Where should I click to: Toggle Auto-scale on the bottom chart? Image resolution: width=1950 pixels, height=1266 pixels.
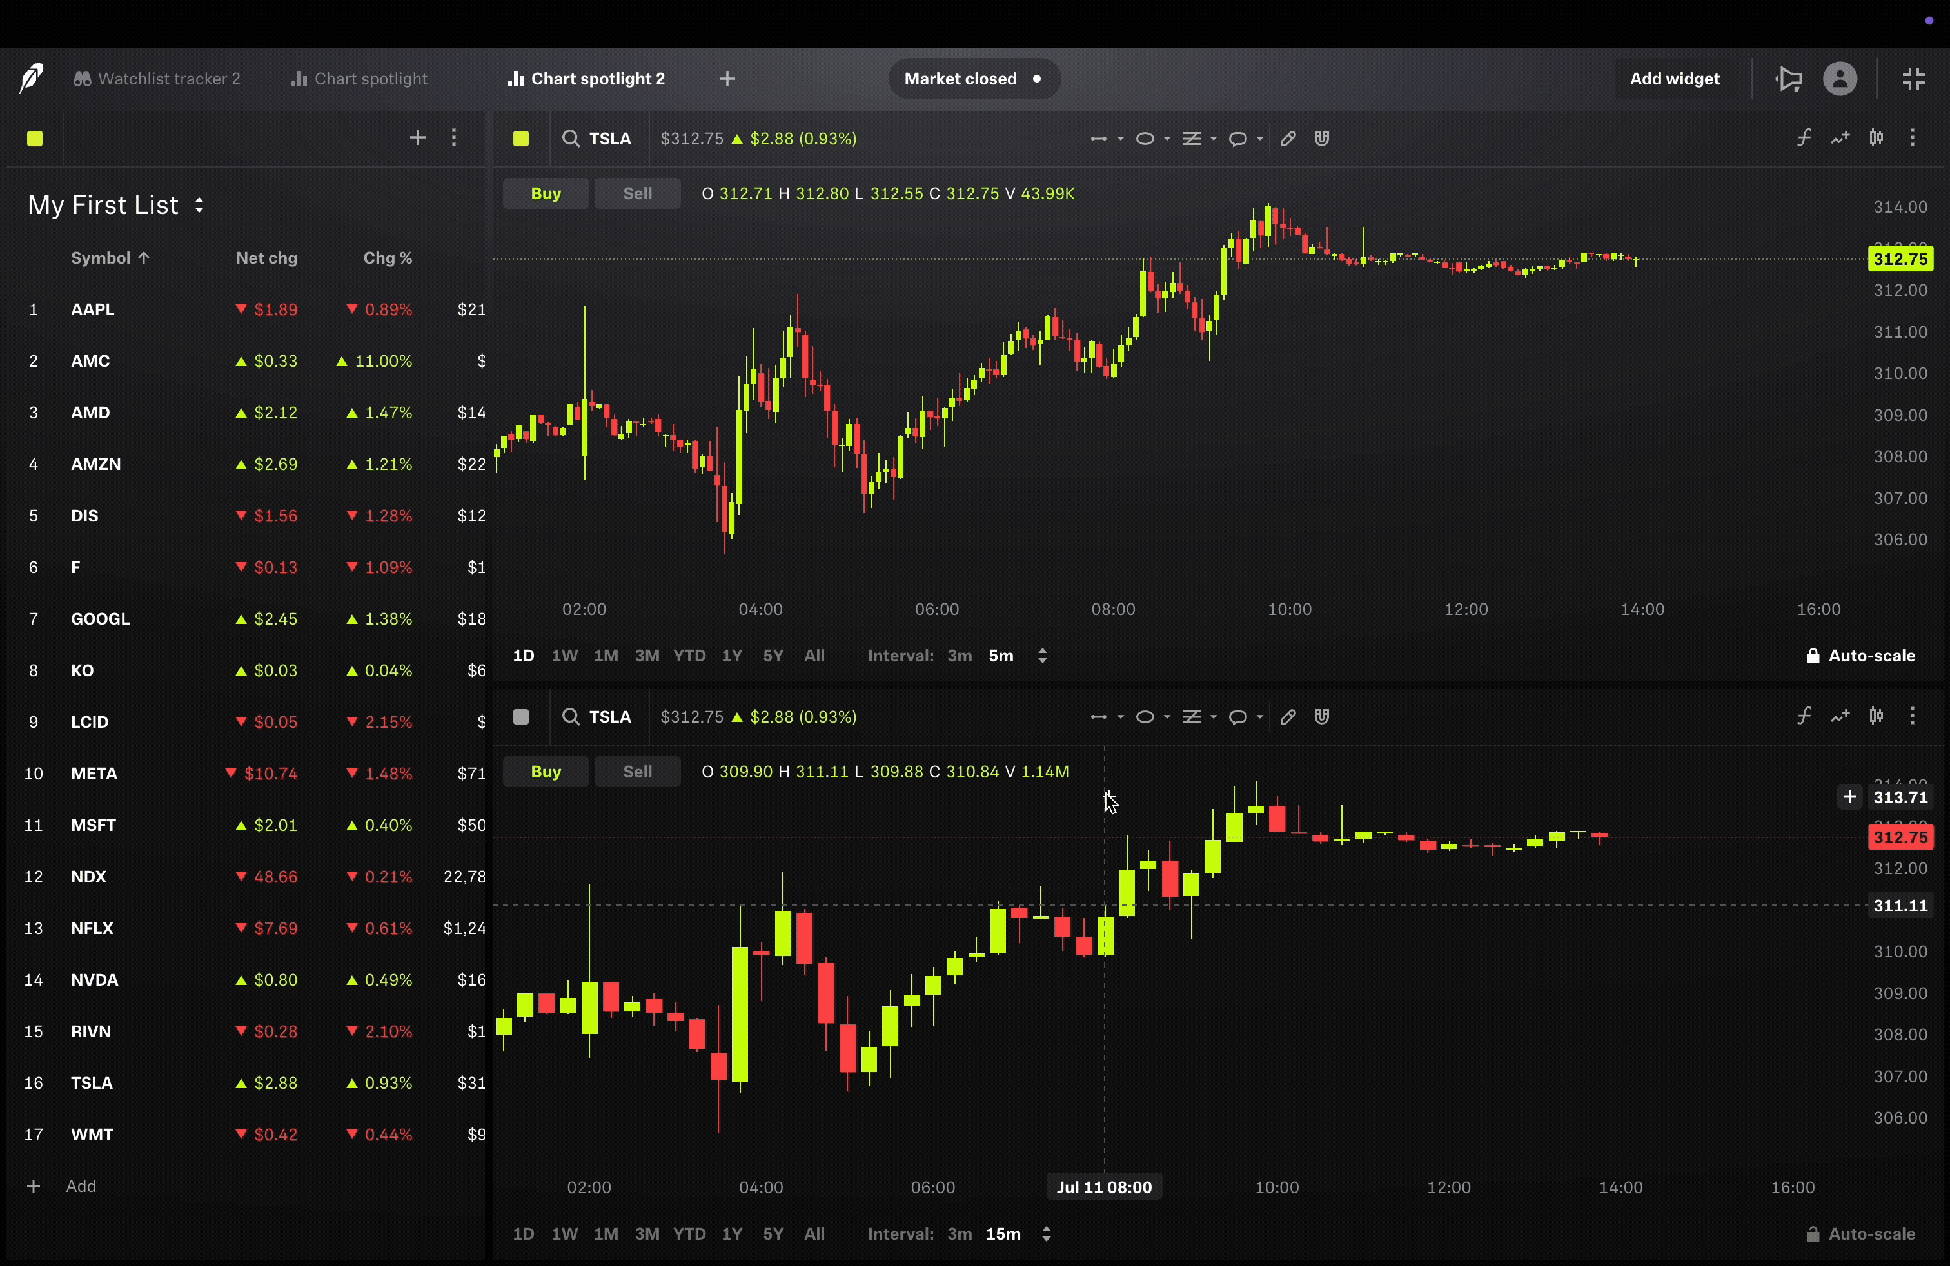(1860, 1234)
